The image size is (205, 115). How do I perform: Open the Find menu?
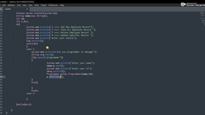(19, 5)
